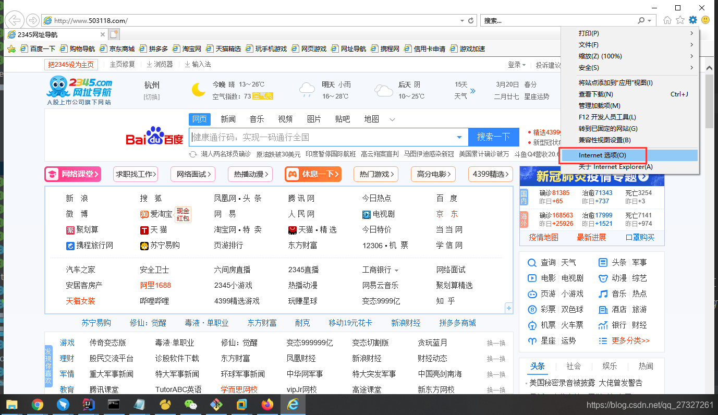The image size is (718, 415).
Task: Switch Baidu search to 新闻 tab
Action: pos(228,119)
